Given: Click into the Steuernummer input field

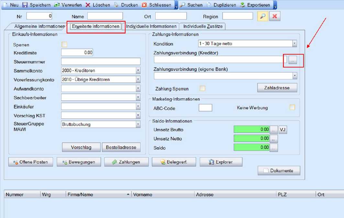Looking at the screenshot, I should tap(101, 62).
